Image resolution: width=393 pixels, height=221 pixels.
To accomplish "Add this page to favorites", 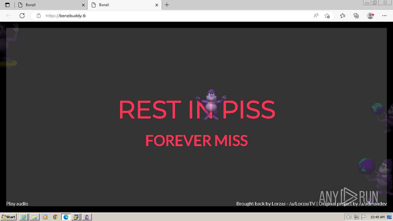I will 327,16.
